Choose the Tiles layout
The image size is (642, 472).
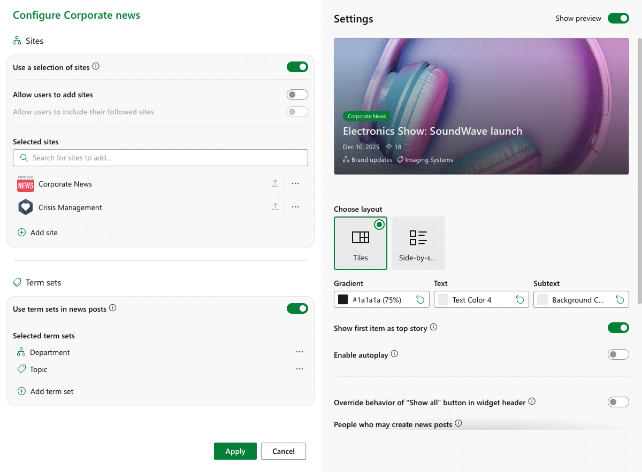click(x=360, y=243)
